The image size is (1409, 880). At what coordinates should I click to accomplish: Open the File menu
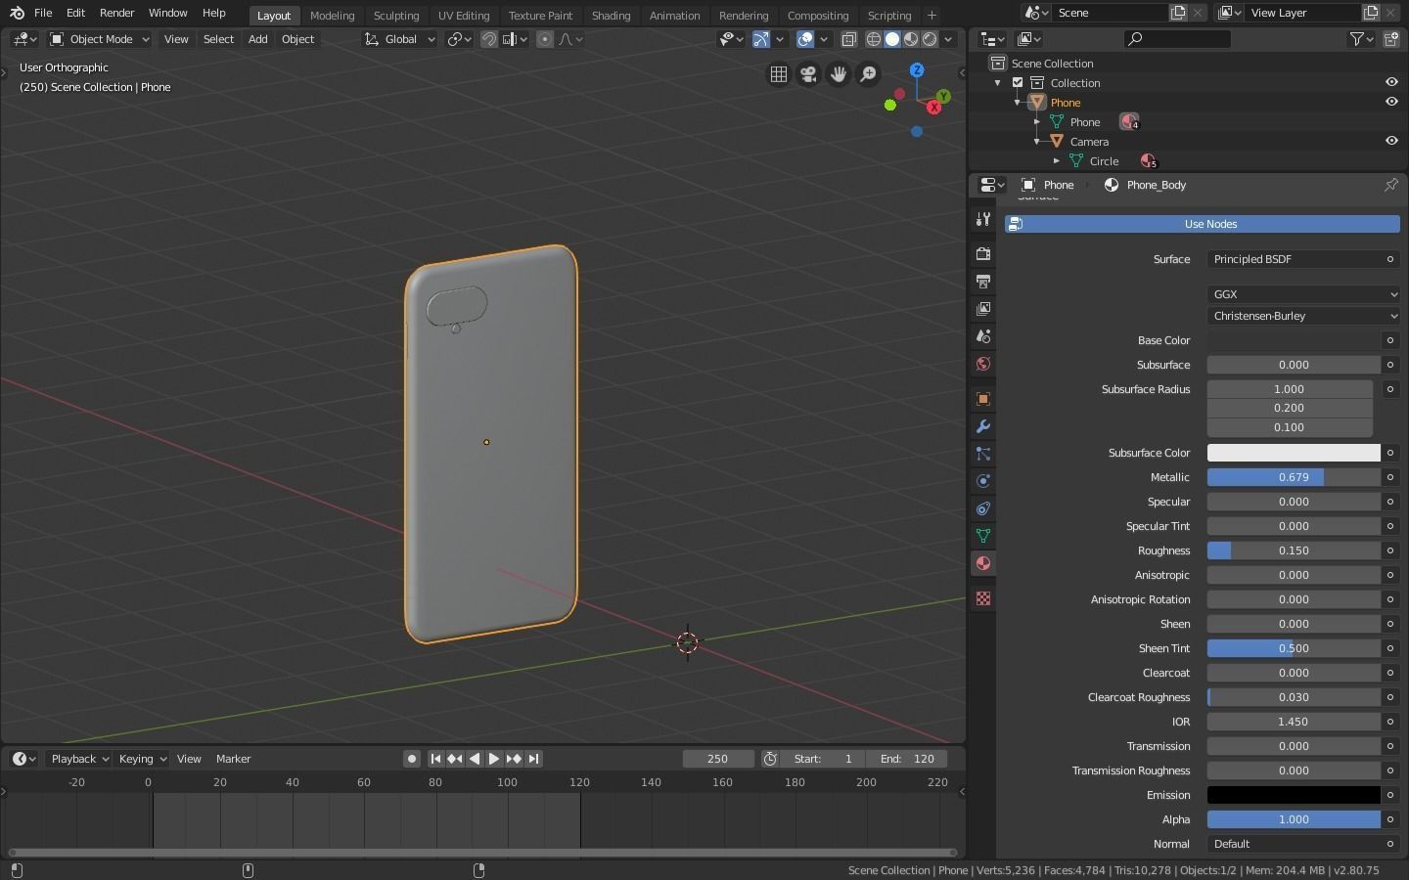tap(43, 13)
